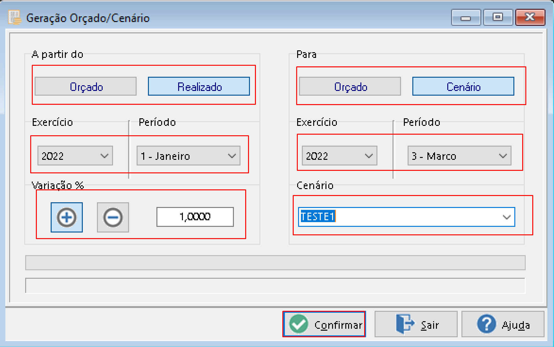Click the empty progress bar
This screenshot has height=347, width=554.
point(275,263)
